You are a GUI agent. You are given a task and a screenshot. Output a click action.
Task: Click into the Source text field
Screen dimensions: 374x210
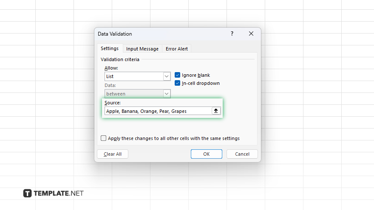coord(157,111)
